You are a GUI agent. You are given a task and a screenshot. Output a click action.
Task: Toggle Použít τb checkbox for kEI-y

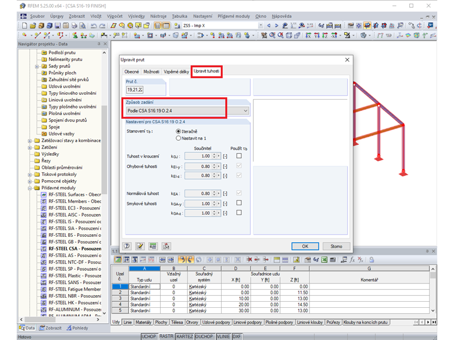(239, 166)
